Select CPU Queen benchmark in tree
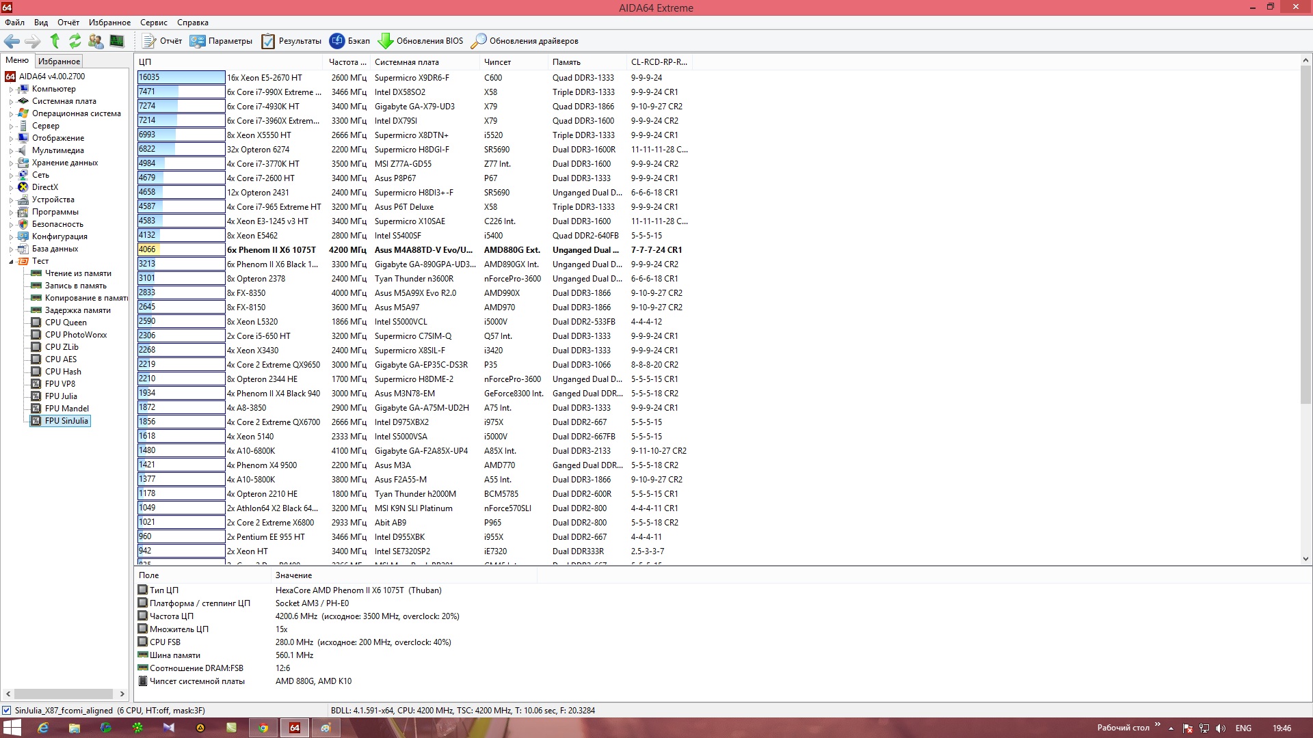 pos(66,323)
